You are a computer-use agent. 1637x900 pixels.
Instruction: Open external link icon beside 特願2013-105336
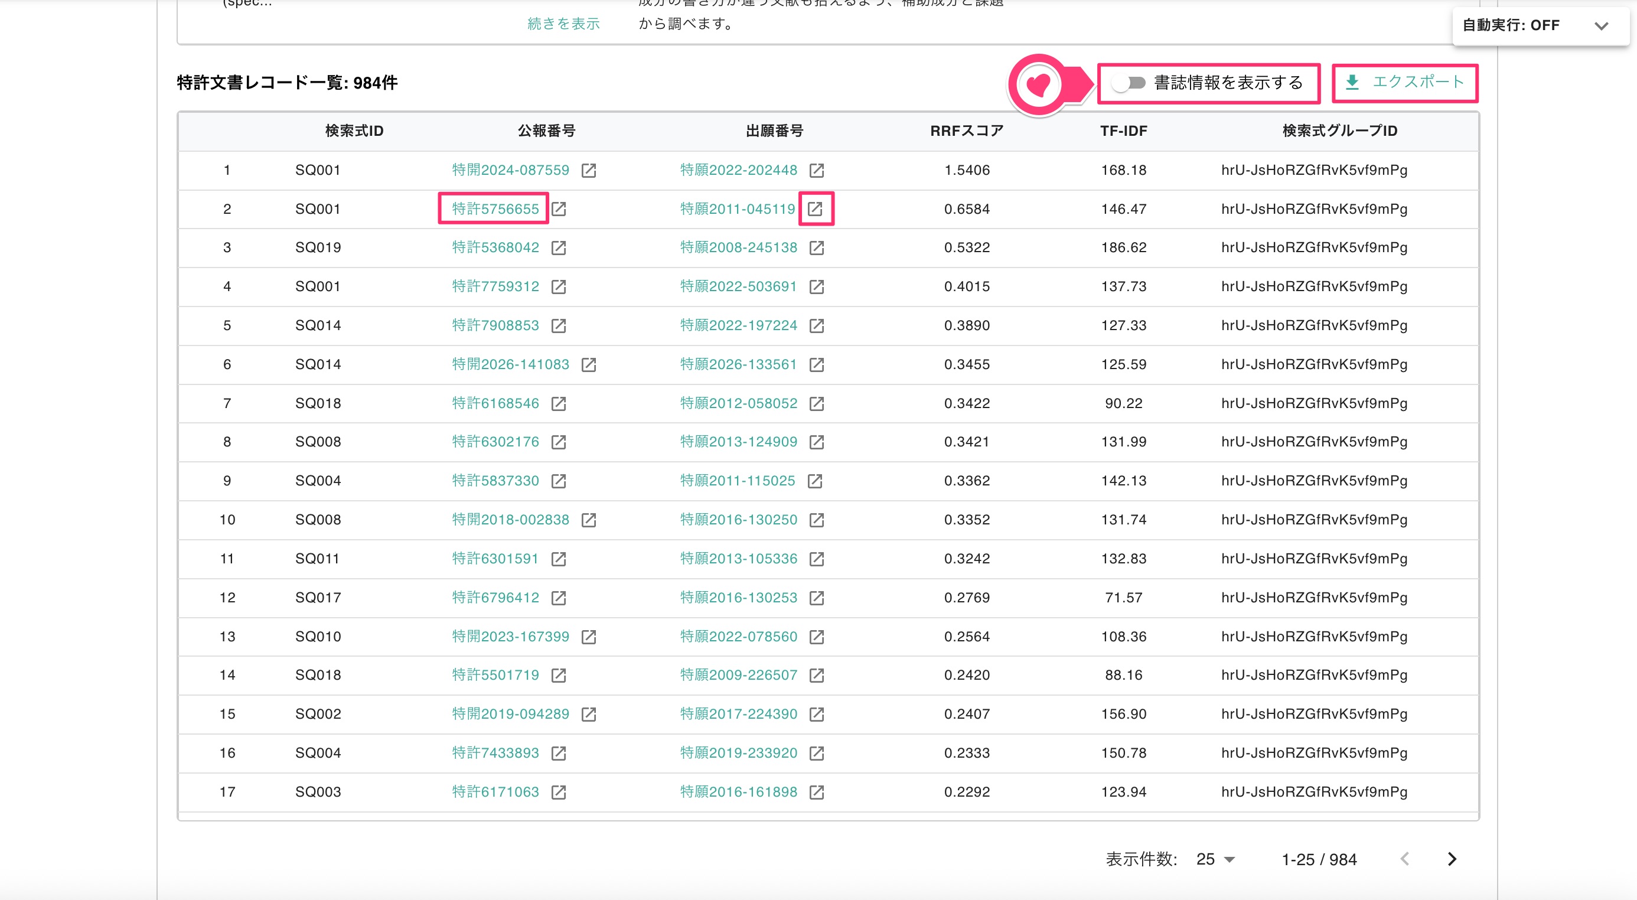[x=817, y=559]
